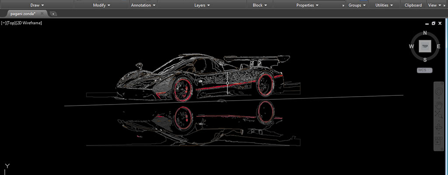Select East on the ViewCube compass
448x175 pixels.
click(x=438, y=46)
